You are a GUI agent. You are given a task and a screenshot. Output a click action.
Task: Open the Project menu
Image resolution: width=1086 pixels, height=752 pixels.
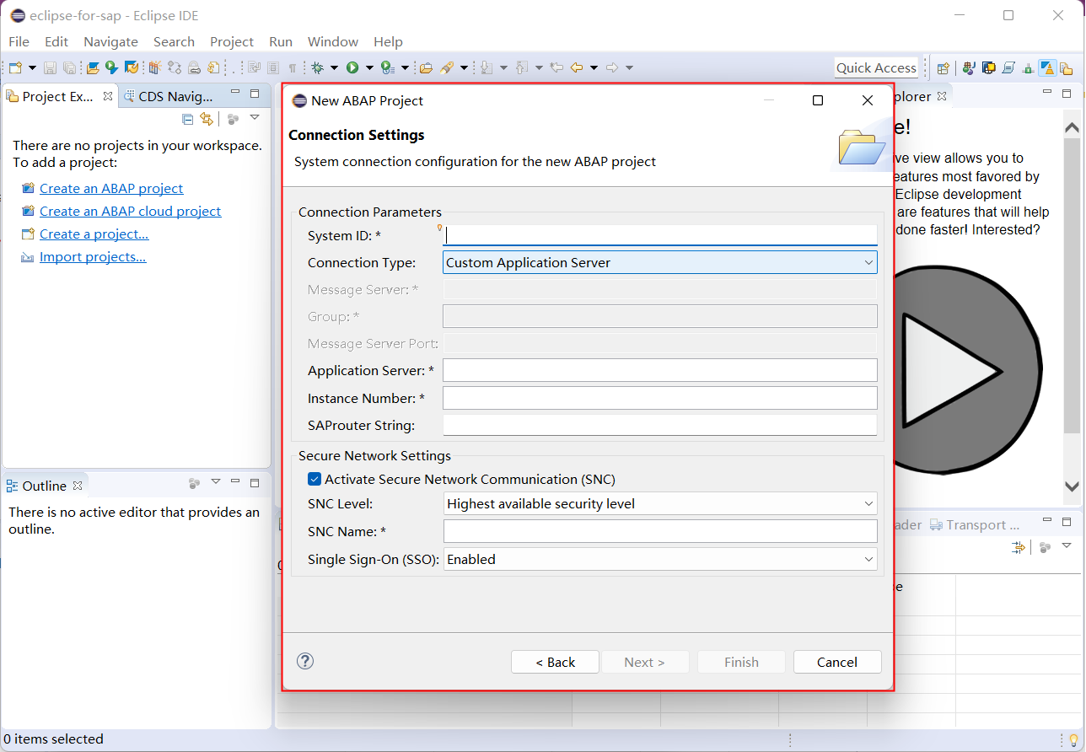(x=232, y=41)
